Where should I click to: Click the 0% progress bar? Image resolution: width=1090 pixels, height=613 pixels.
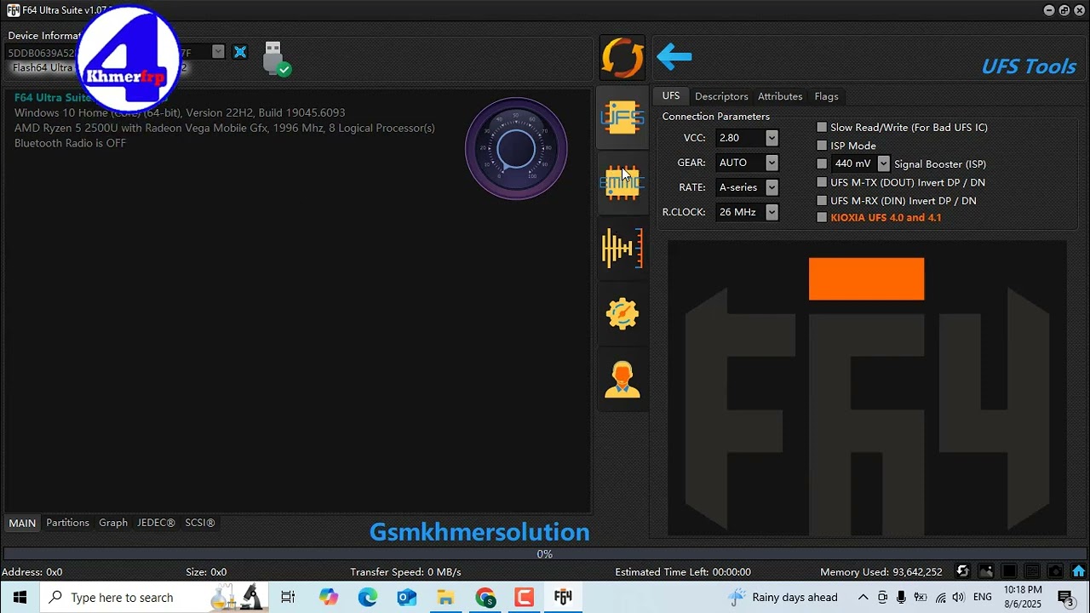pyautogui.click(x=544, y=554)
